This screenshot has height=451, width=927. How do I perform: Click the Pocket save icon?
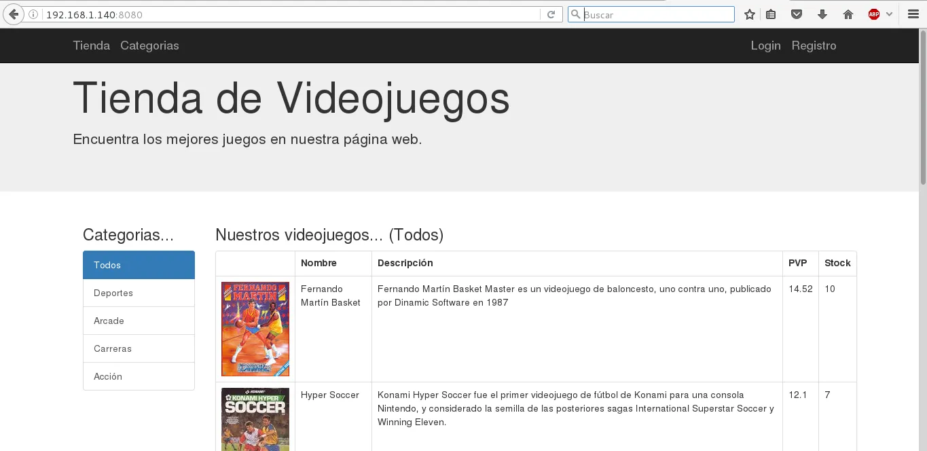coord(797,14)
